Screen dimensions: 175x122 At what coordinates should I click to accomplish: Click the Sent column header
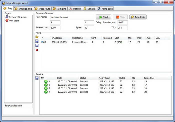(x=96, y=38)
